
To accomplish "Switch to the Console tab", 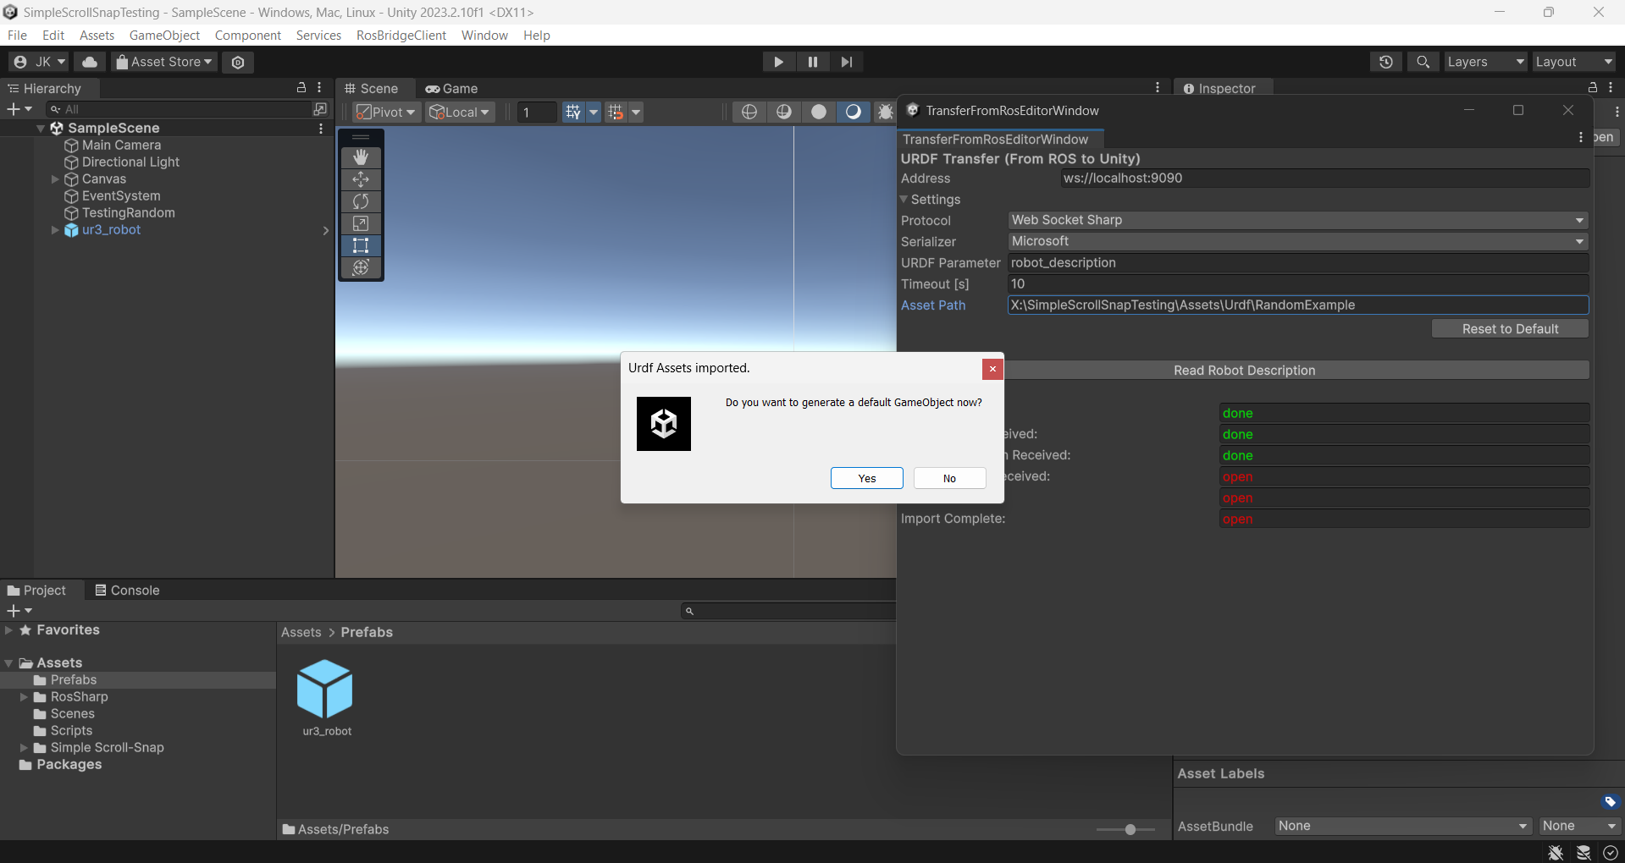I will pyautogui.click(x=134, y=590).
